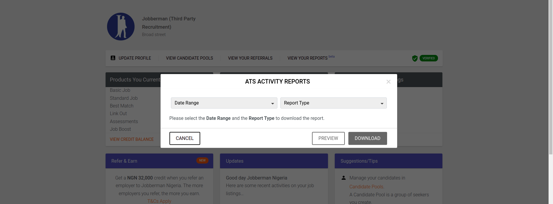
Task: Click the green verified shield icon
Action: pos(415,58)
